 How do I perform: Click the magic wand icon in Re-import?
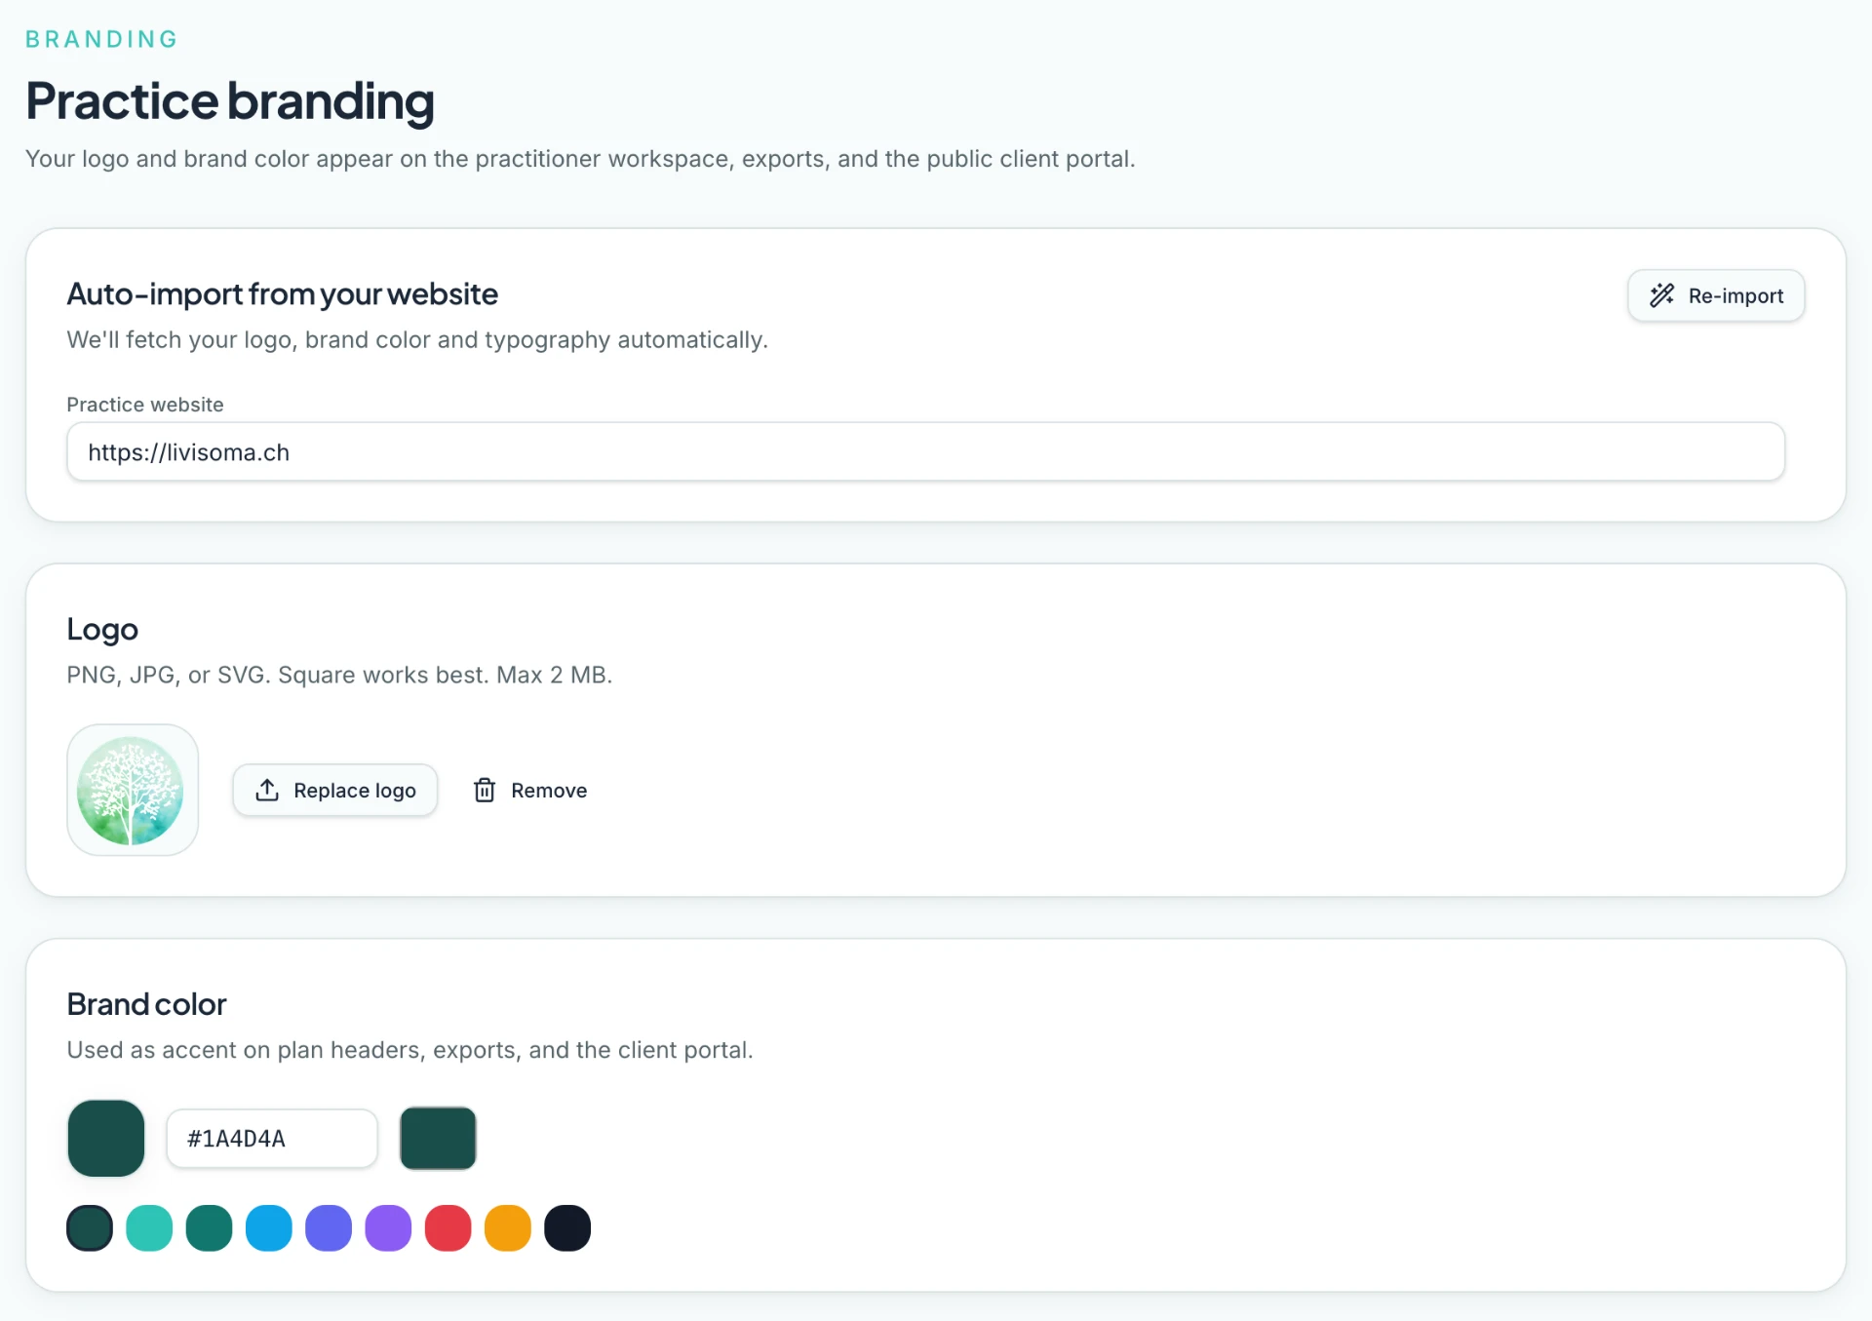[1662, 295]
